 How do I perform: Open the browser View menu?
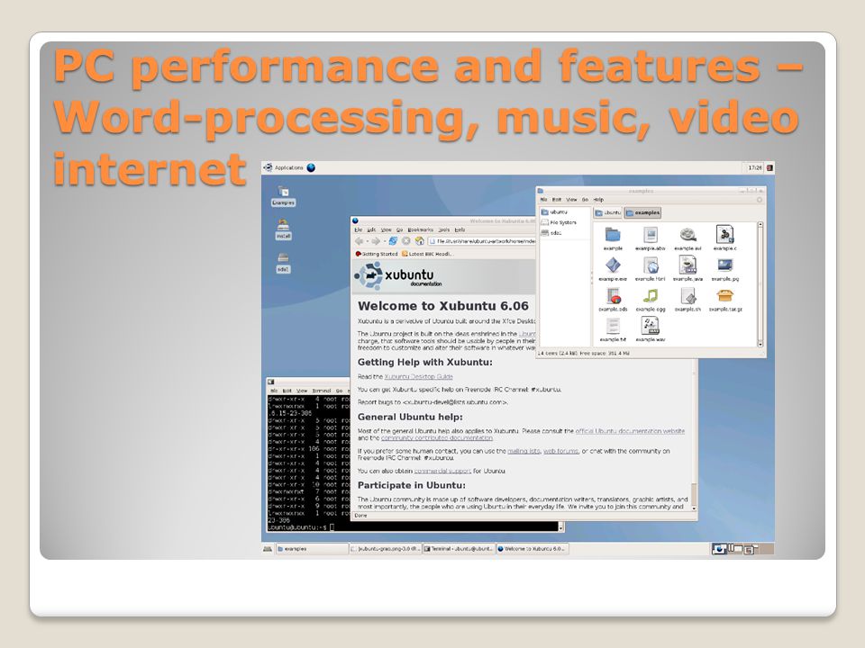[387, 229]
